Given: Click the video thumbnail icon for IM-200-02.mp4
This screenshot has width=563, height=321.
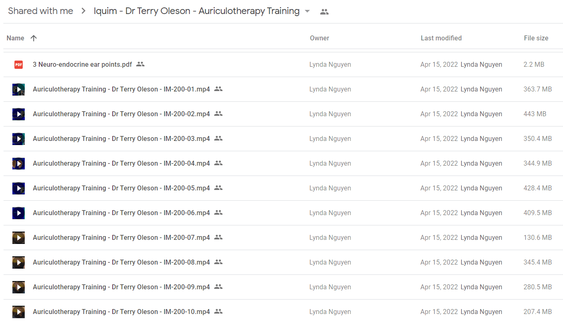Looking at the screenshot, I should (19, 114).
